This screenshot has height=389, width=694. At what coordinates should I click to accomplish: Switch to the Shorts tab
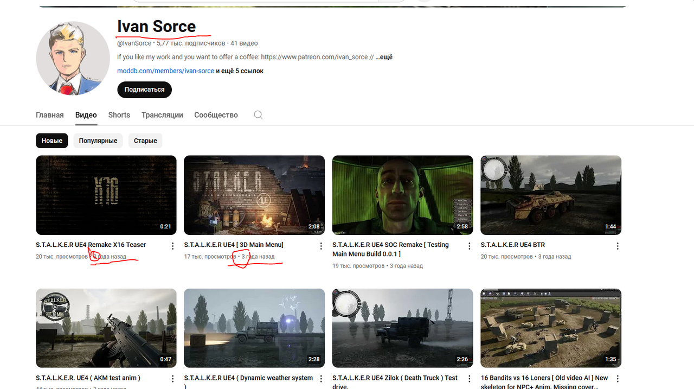[119, 115]
